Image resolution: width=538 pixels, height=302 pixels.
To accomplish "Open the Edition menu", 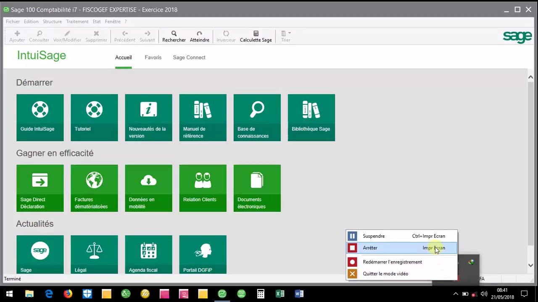I will coord(31,21).
